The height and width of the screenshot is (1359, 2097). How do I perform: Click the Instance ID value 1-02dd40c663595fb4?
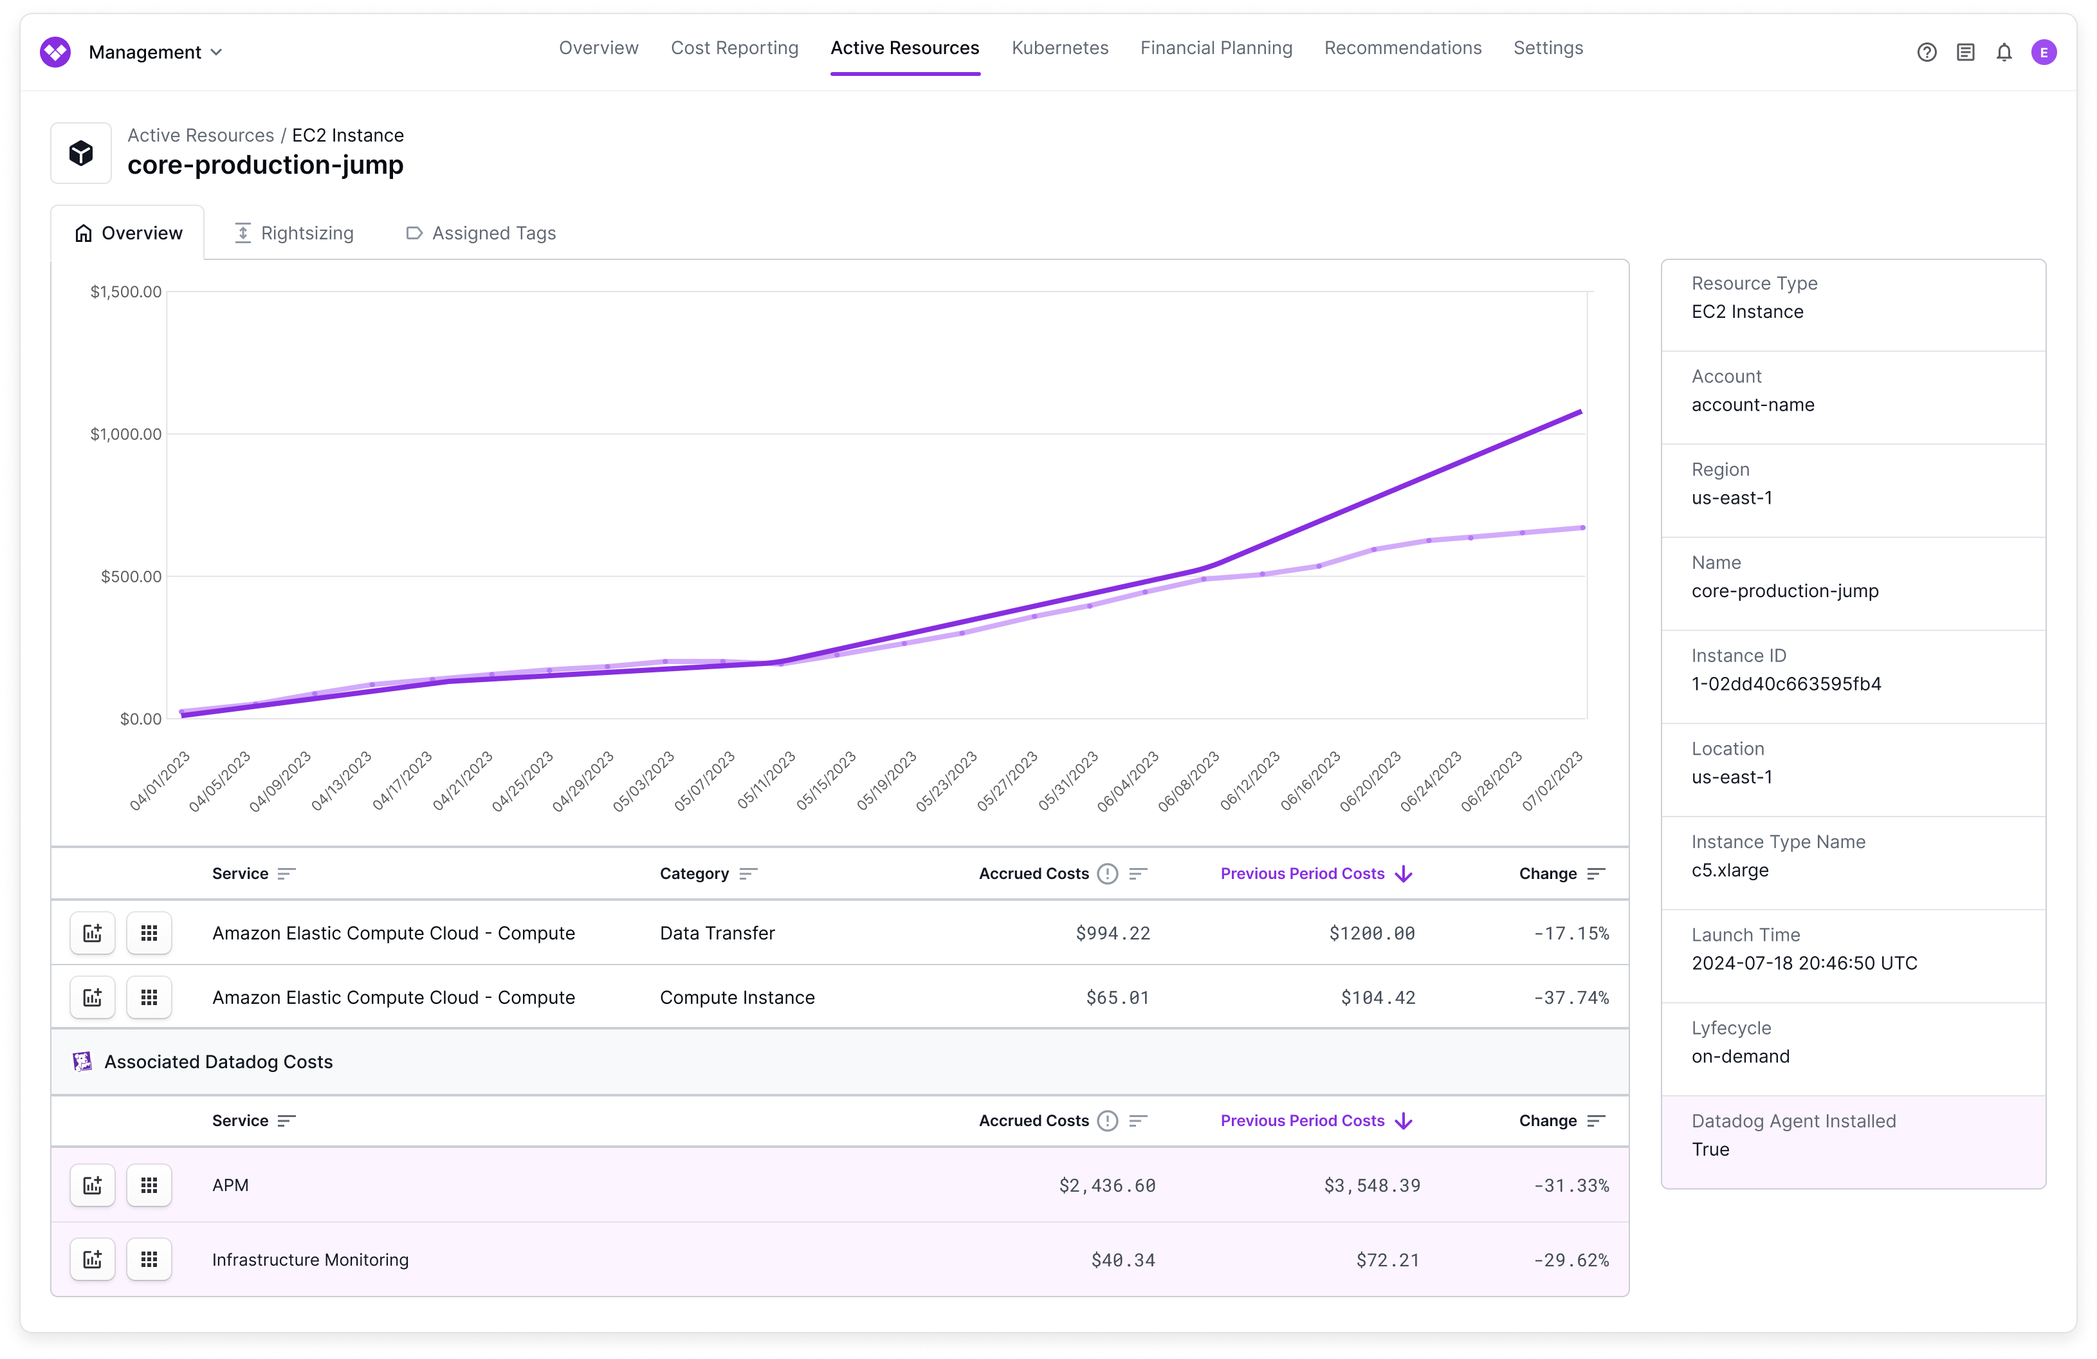click(1786, 683)
